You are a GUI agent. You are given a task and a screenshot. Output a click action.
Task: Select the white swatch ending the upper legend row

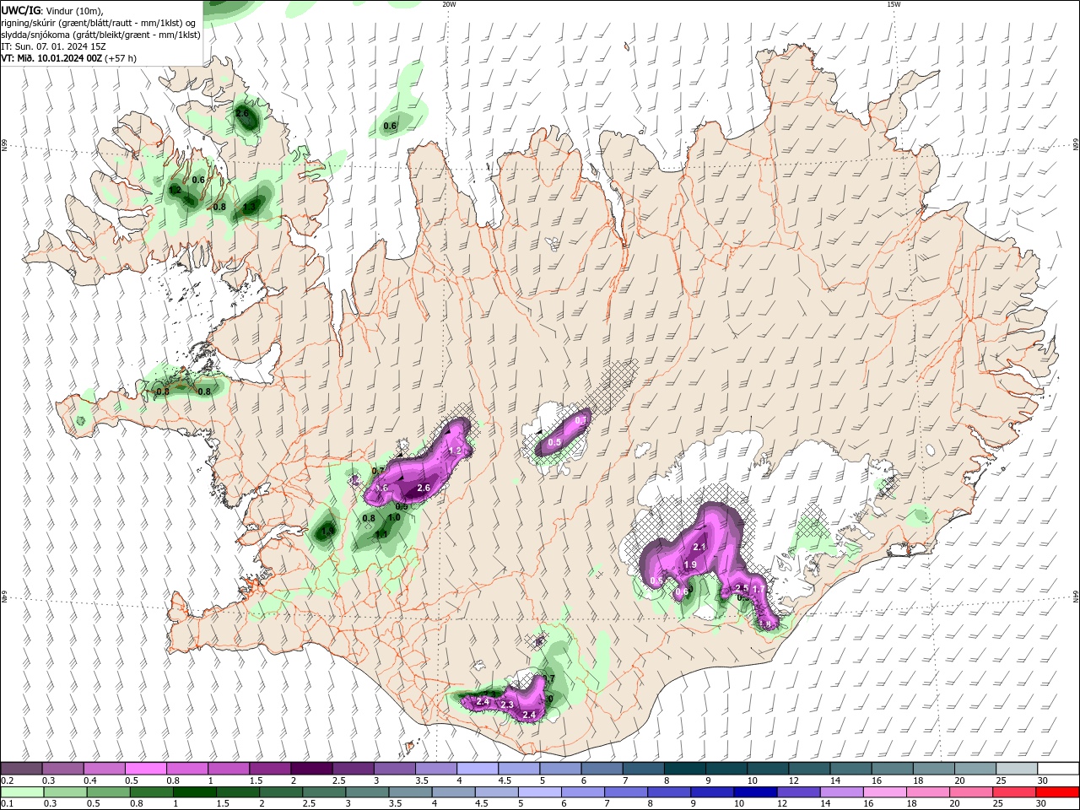click(x=1058, y=769)
